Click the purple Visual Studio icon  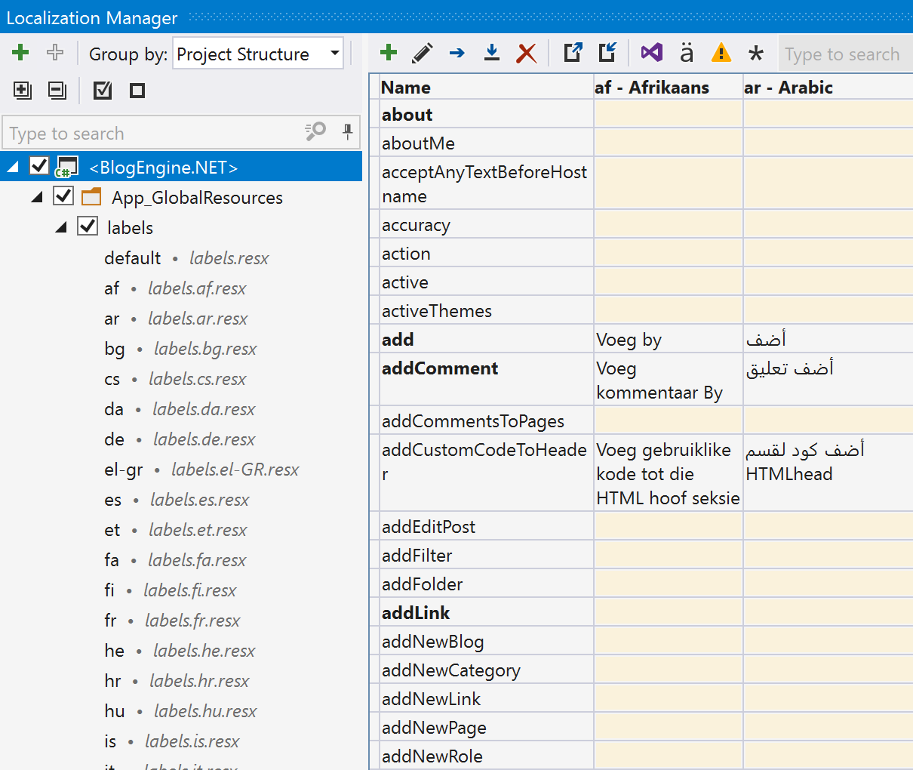[x=651, y=53]
